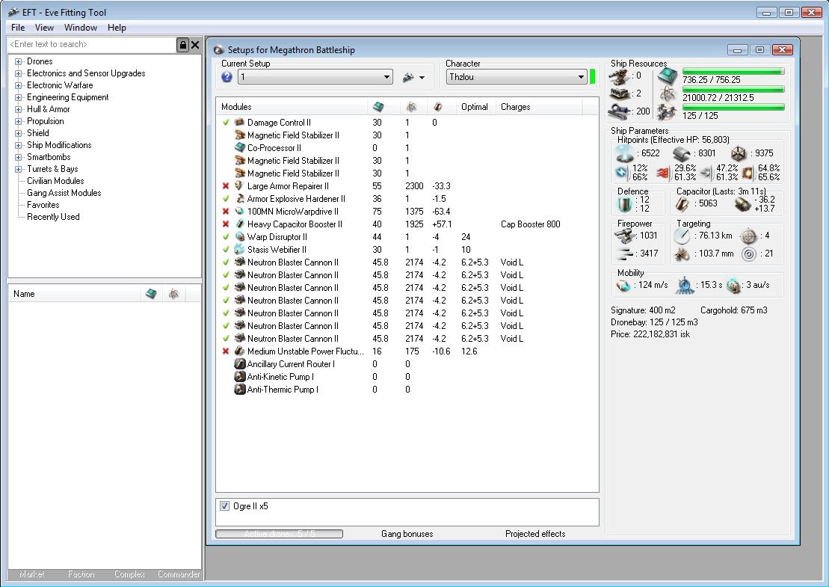
Task: Toggle the Ogre II x5 drones checkbox
Action: (225, 506)
